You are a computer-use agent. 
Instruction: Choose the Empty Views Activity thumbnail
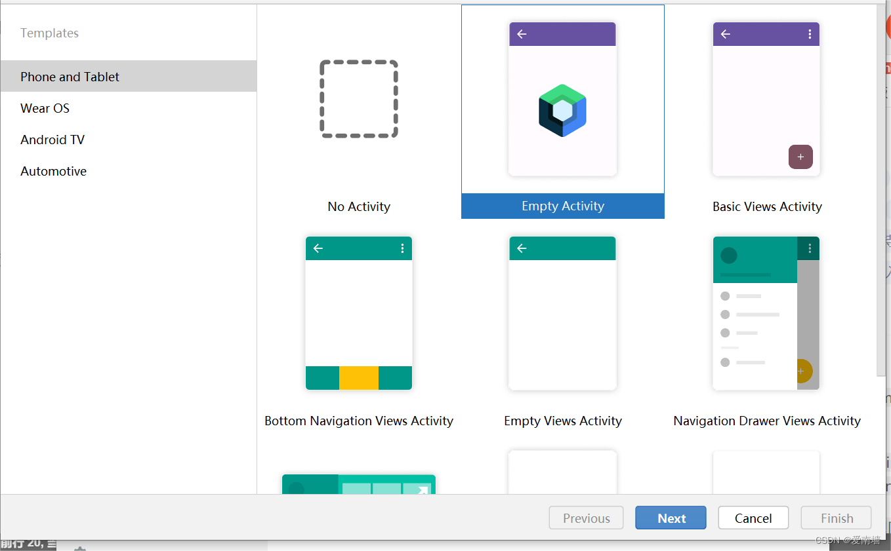tap(563, 313)
